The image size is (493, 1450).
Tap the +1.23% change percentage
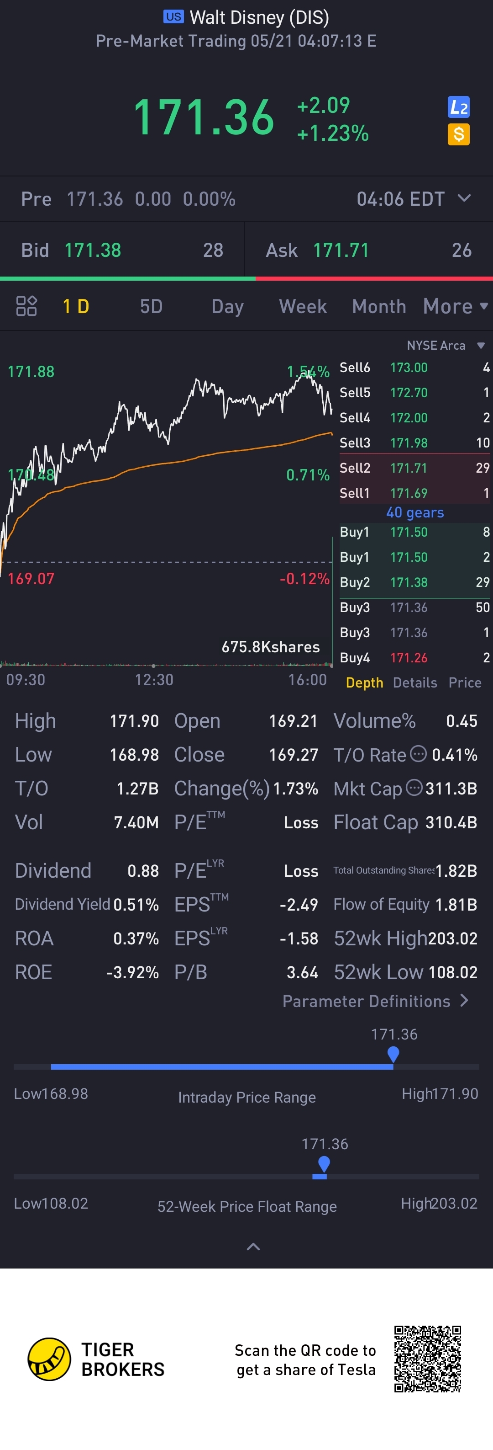pos(333,133)
